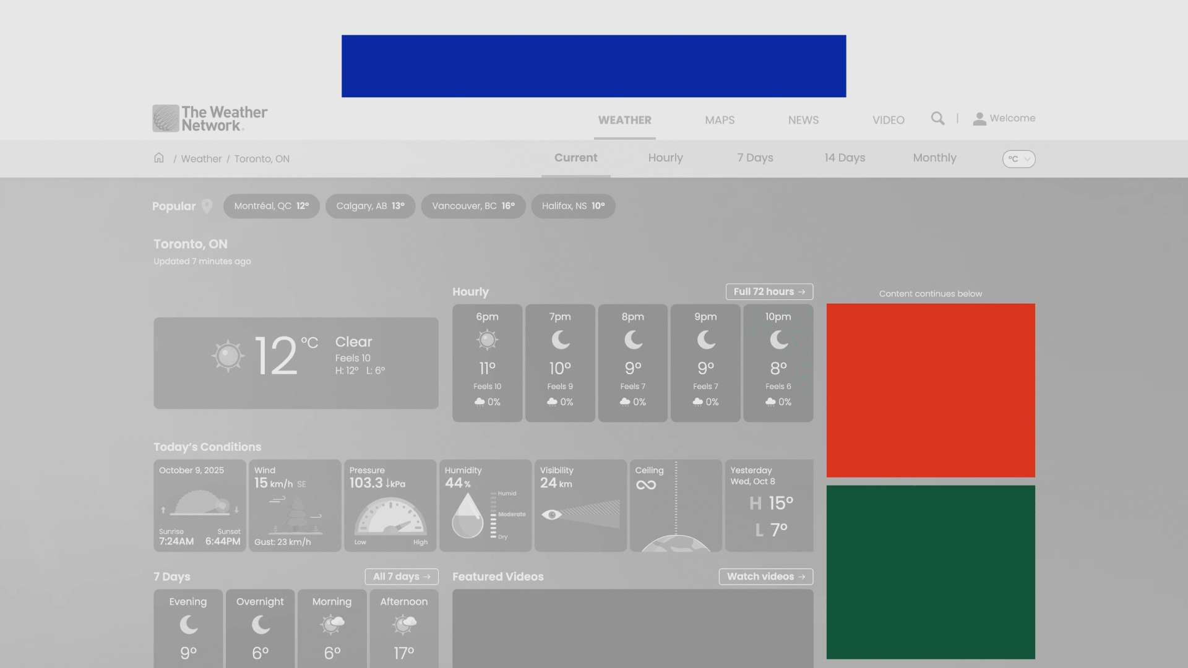Switch to the 14 Days tab
Image resolution: width=1188 pixels, height=668 pixels.
pyautogui.click(x=844, y=158)
